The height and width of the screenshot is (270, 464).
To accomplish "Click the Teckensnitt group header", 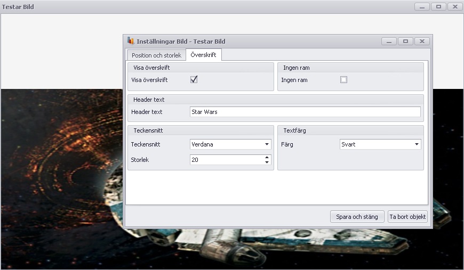I will click(x=201, y=130).
